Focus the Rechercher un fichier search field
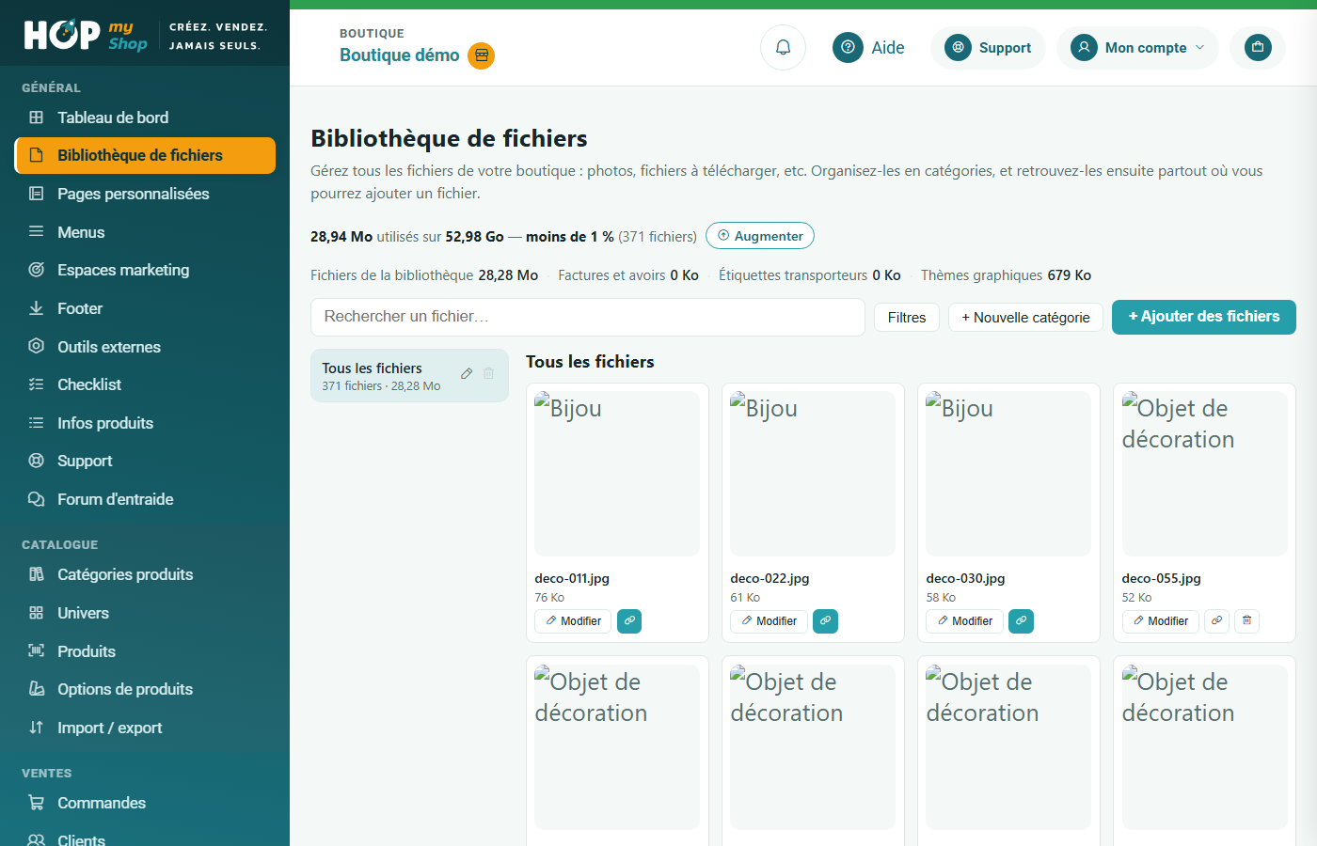 click(x=588, y=317)
